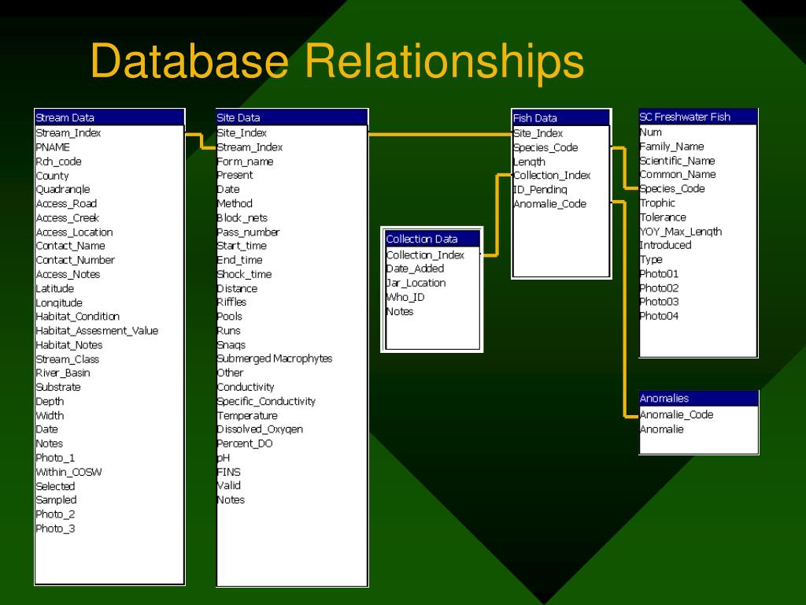Select Site_Index field in Fish Data table
This screenshot has width=806, height=605.
538,133
